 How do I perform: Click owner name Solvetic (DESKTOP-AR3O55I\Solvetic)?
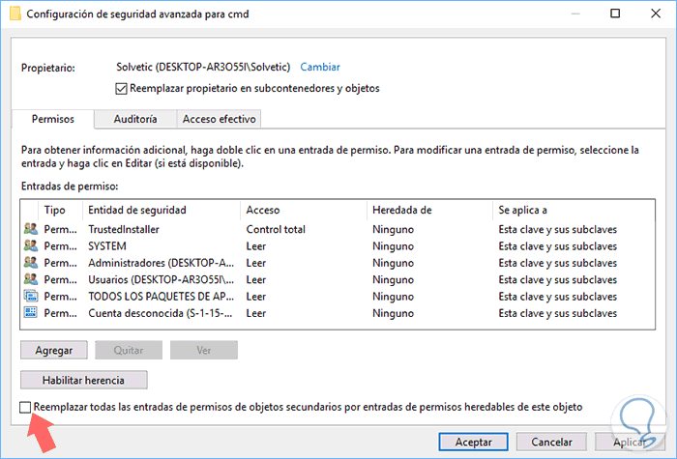click(203, 67)
